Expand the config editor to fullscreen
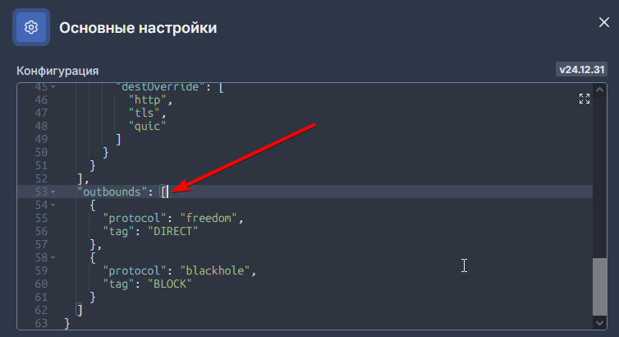The width and height of the screenshot is (619, 337). (585, 99)
